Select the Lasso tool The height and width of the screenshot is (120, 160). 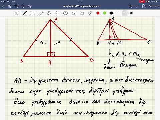click(x=57, y=13)
